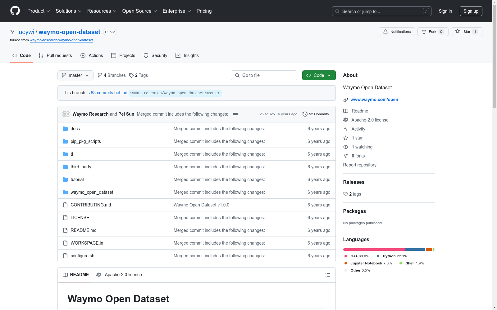Switch to the Pull requests tab
This screenshot has height=310, width=497.
55,55
